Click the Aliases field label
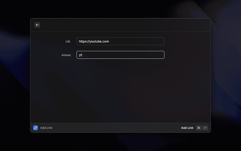 (x=66, y=55)
